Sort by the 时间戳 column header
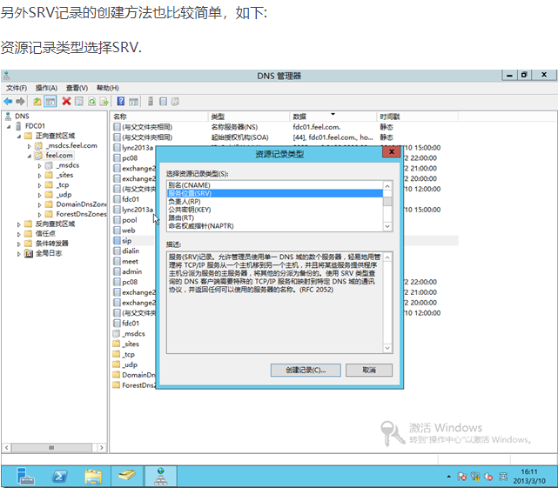Image resolution: width=558 pixels, height=488 pixels. coord(417,117)
